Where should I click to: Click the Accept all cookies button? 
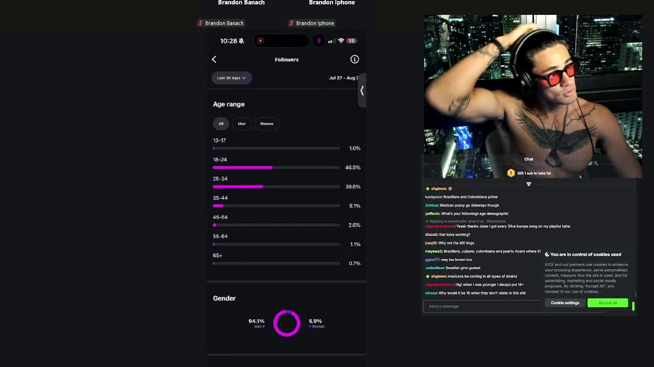(x=608, y=303)
